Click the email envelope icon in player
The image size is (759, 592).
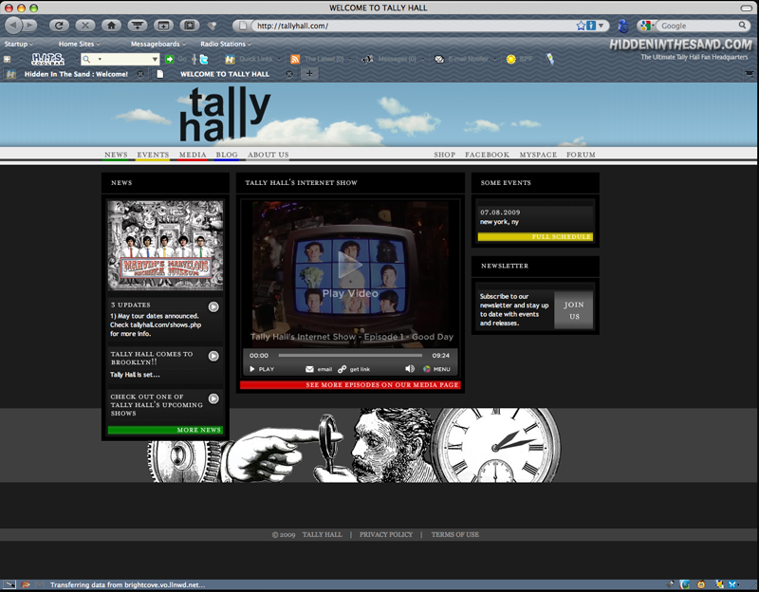pos(309,369)
